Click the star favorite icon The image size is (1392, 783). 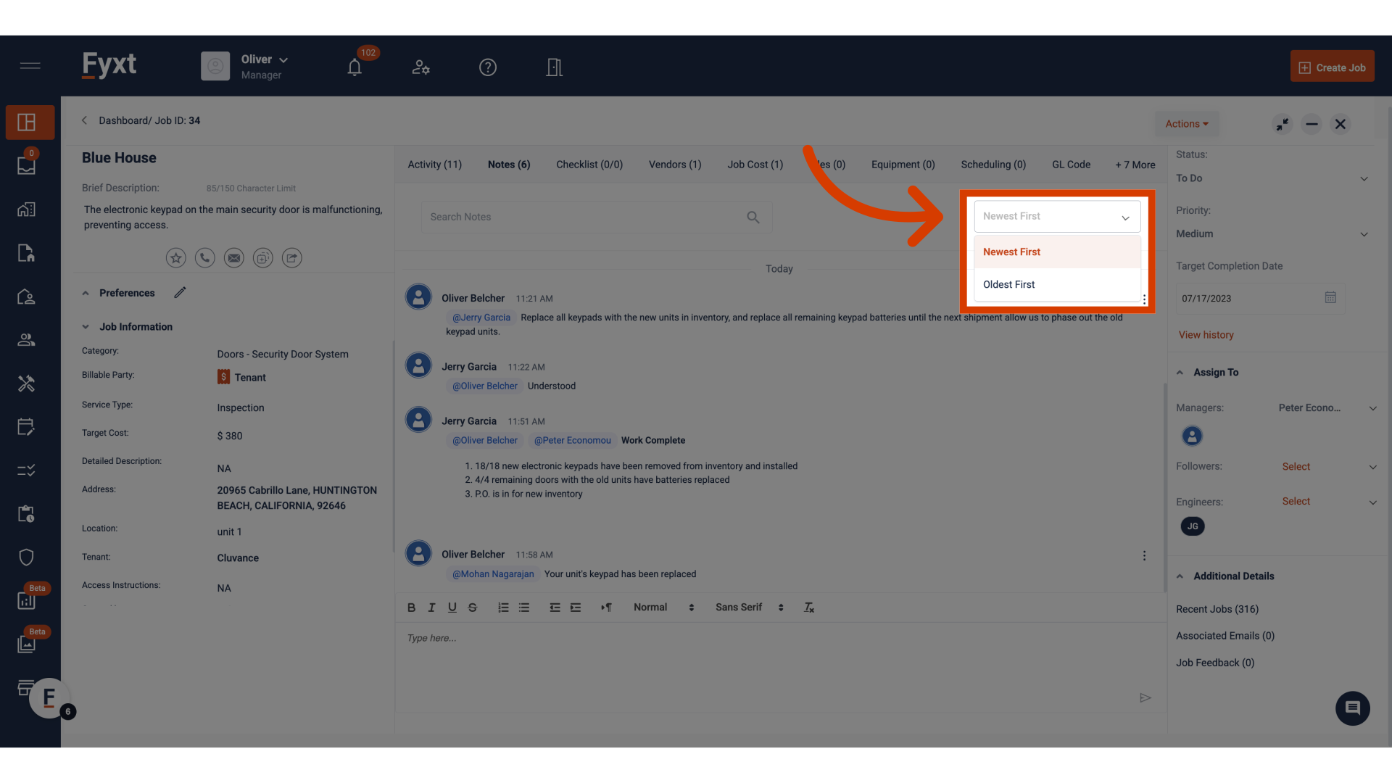(x=175, y=257)
